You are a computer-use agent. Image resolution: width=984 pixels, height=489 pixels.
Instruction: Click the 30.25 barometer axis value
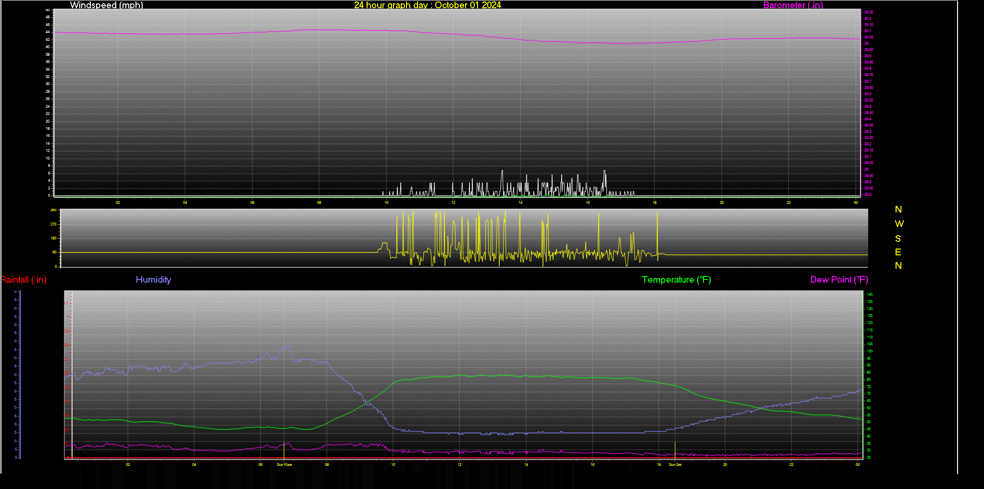pyautogui.click(x=869, y=12)
